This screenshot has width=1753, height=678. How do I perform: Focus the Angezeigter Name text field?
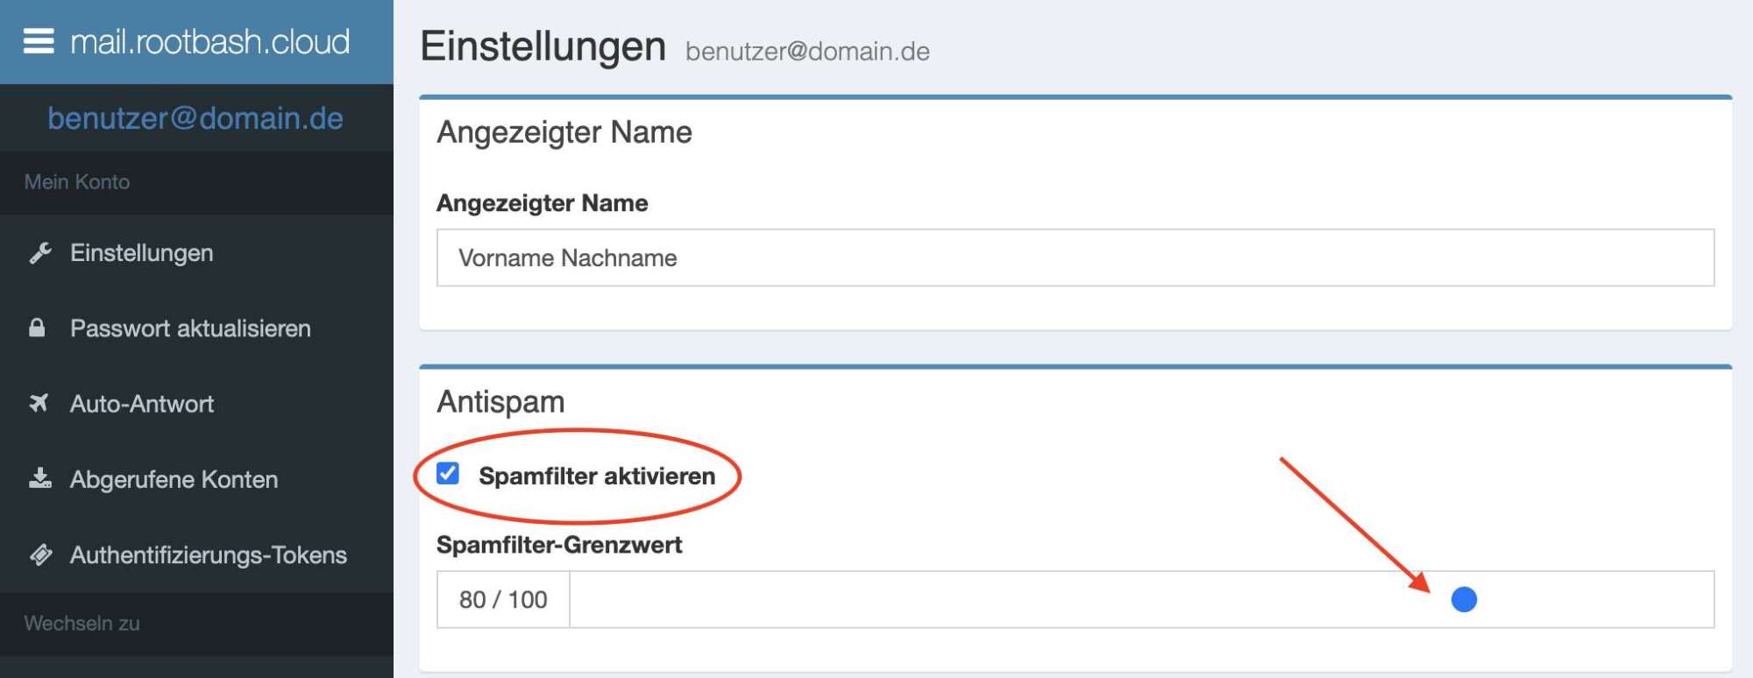[x=1075, y=258]
